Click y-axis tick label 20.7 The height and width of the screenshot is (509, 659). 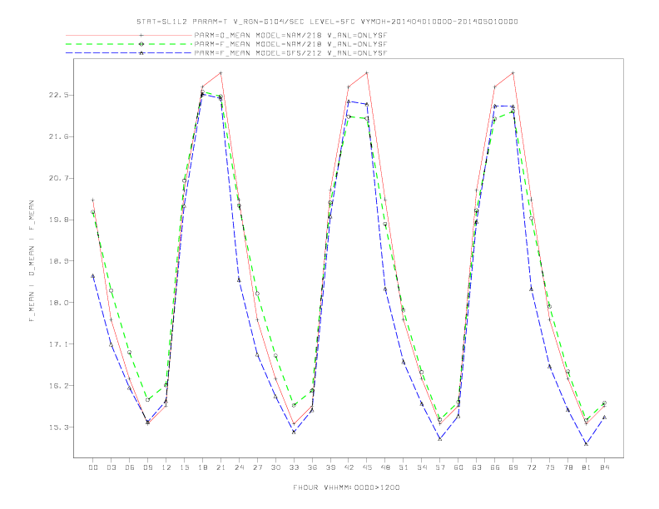[58, 179]
